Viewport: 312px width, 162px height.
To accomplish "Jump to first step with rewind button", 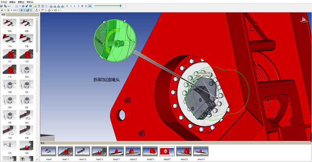I will point(67,6).
